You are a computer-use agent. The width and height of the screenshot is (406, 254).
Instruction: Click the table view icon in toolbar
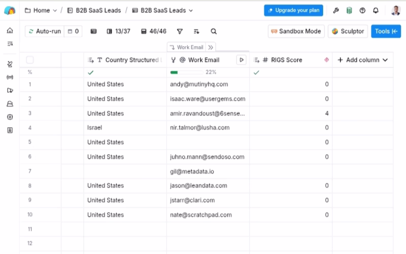(93, 31)
